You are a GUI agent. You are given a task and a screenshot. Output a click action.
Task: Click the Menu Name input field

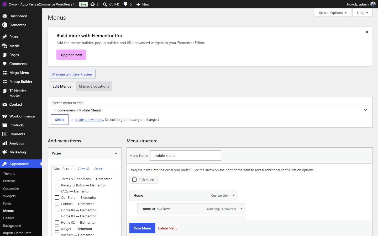(x=186, y=155)
